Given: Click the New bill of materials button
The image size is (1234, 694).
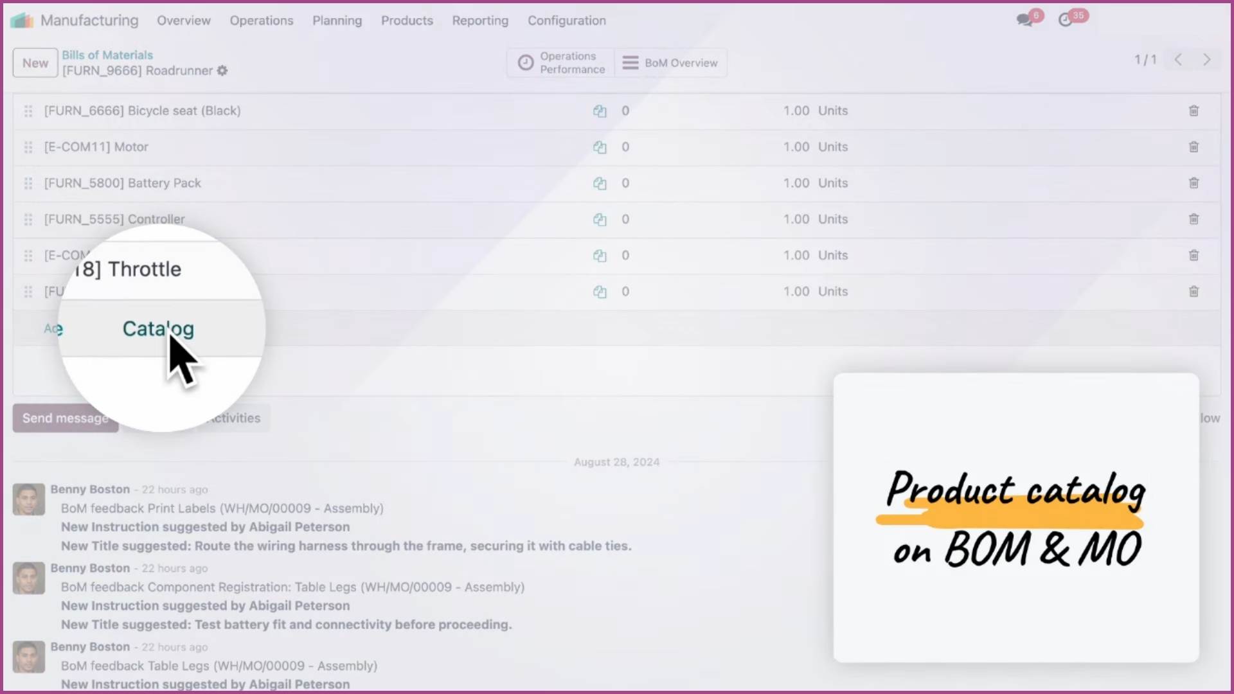Looking at the screenshot, I should pyautogui.click(x=34, y=63).
